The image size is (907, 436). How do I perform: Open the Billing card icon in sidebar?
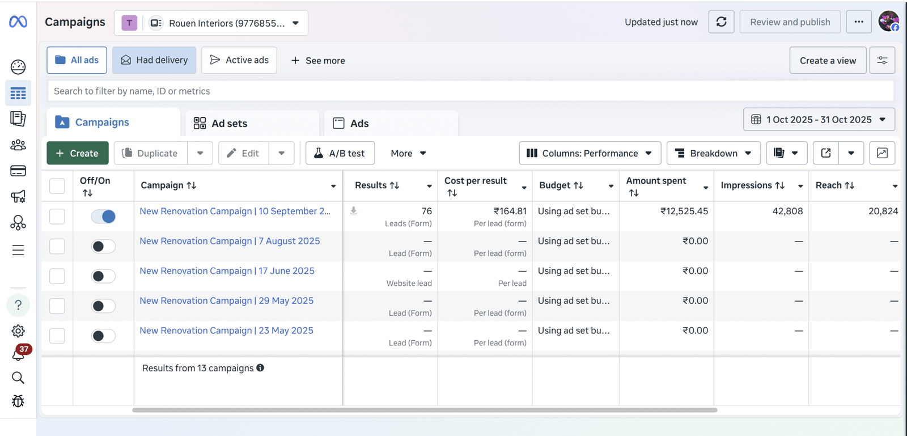point(18,171)
